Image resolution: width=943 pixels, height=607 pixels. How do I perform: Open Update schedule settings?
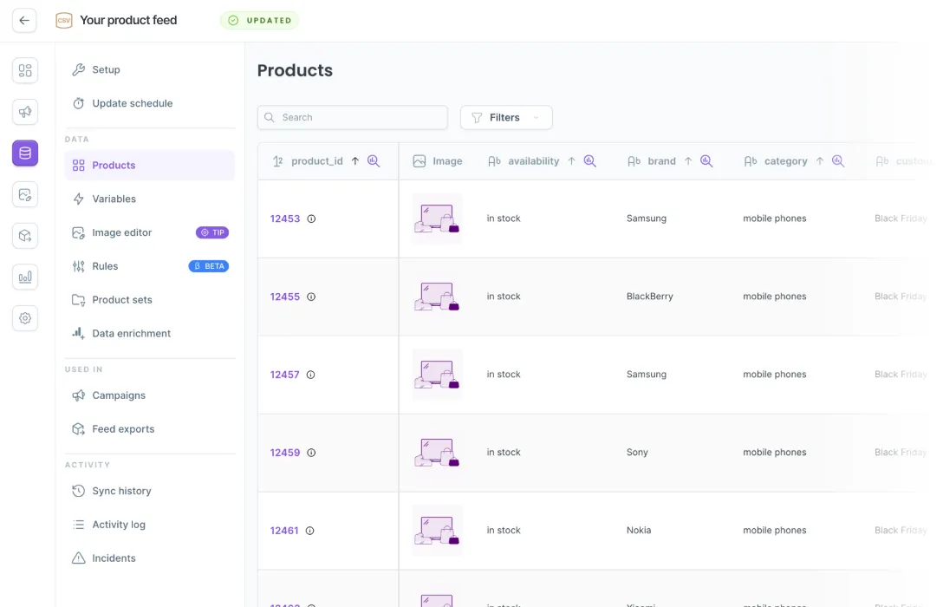(150, 103)
